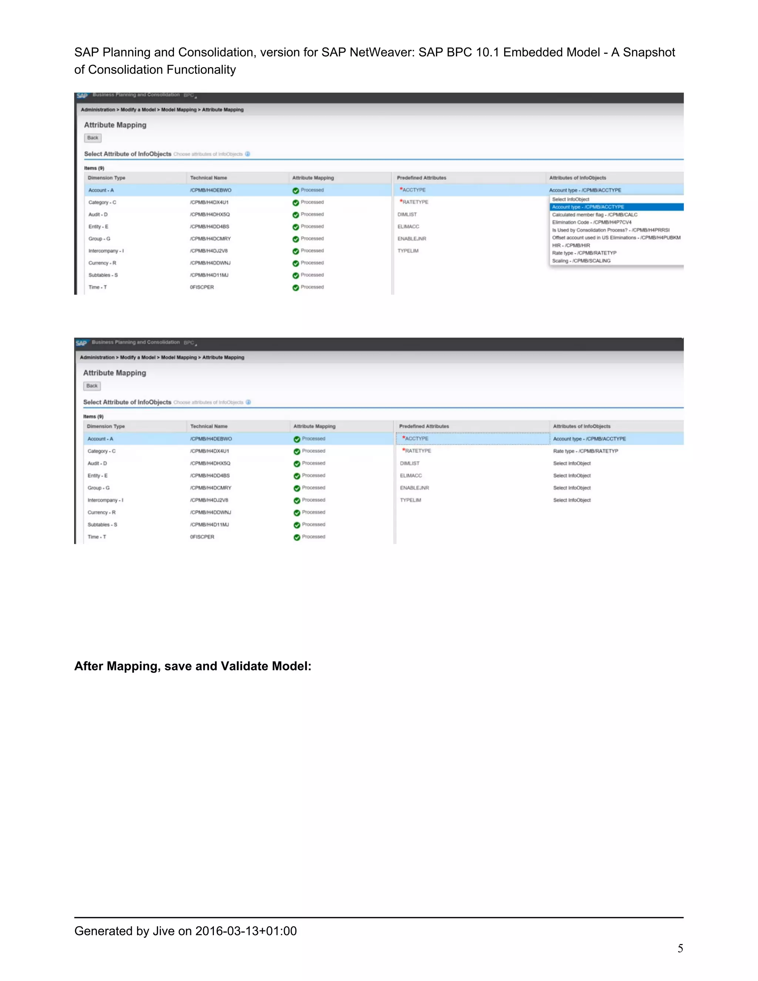This screenshot has width=758, height=981.
Task: Choose 'Rate type - /CPMB/RATETYP' from open list
Action: (x=584, y=253)
